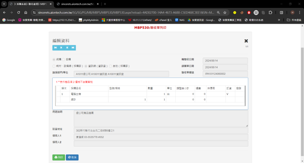Viewport: 304px width, 163px height.
Task: Switch to the 採購系統 MBP530 tab
Action: click(x=31, y=4)
